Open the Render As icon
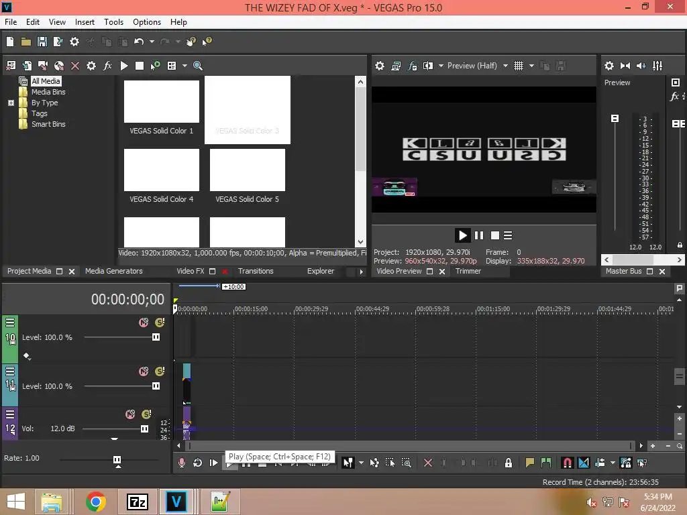Image resolution: width=687 pixels, height=515 pixels. 58,42
